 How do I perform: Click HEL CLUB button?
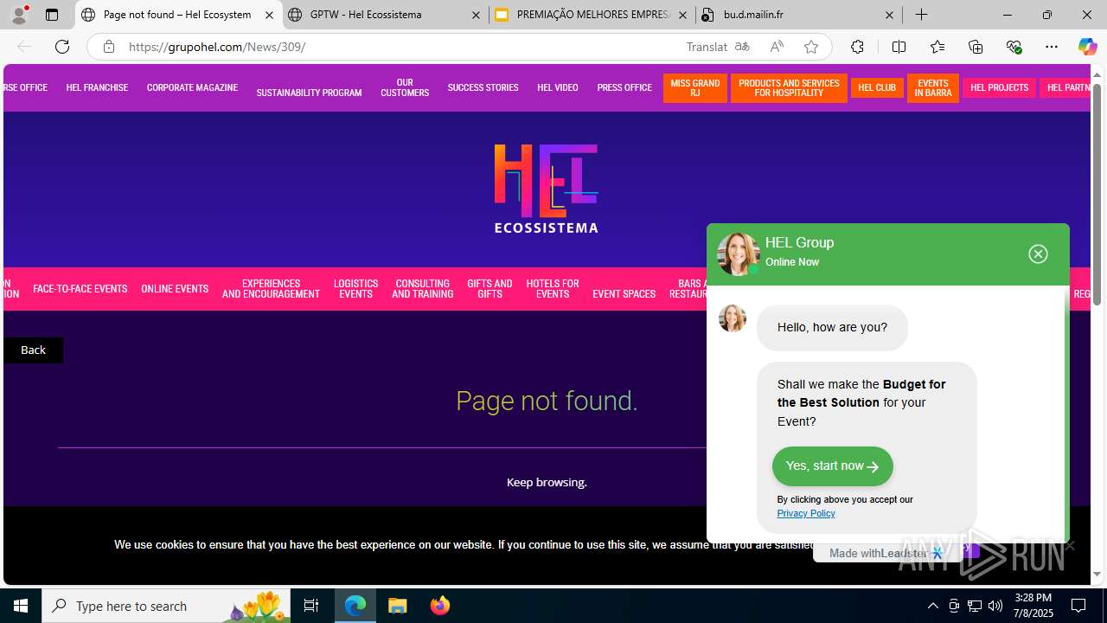(877, 87)
